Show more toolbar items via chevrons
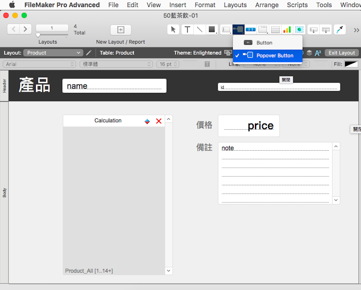 pyautogui.click(x=356, y=30)
